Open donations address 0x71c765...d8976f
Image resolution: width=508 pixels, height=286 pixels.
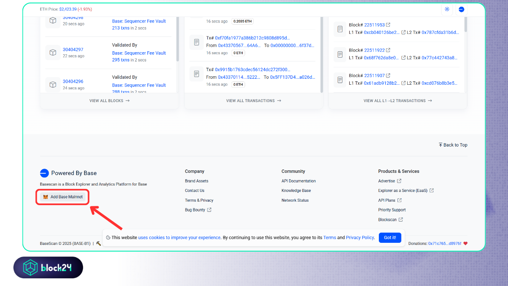pos(445,244)
